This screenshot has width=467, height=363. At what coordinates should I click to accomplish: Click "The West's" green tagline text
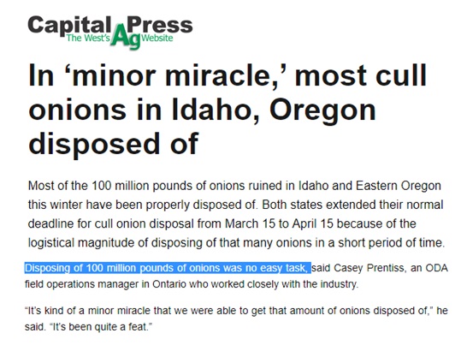88,39
